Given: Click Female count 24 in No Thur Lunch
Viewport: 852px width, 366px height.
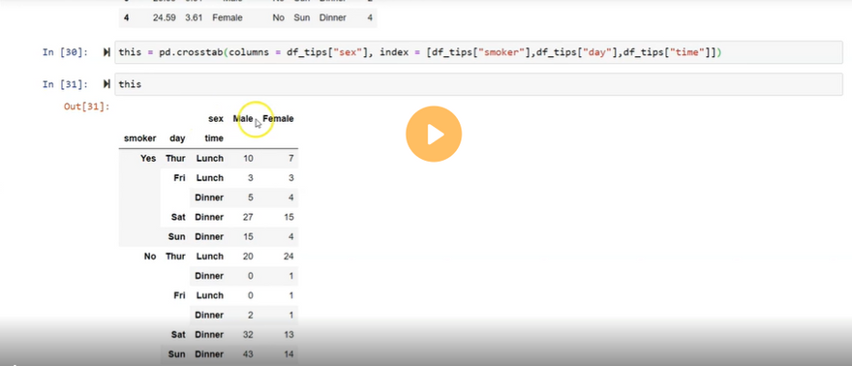Looking at the screenshot, I should [x=289, y=257].
